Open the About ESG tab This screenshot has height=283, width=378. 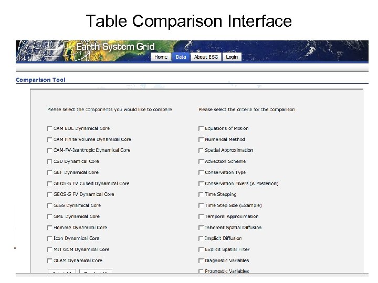pyautogui.click(x=205, y=57)
